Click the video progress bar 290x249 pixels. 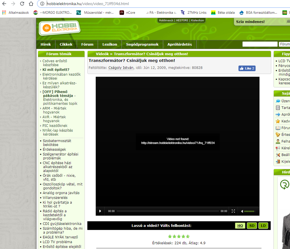point(168,211)
